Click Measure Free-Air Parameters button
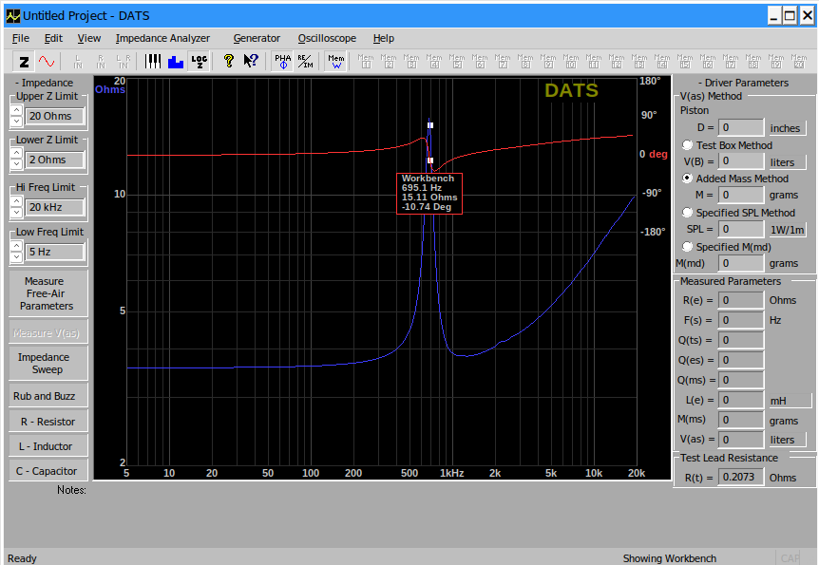 [x=48, y=293]
